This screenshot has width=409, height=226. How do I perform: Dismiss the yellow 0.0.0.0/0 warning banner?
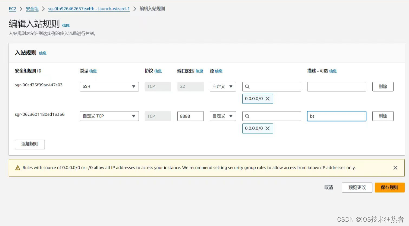pyautogui.click(x=395, y=168)
